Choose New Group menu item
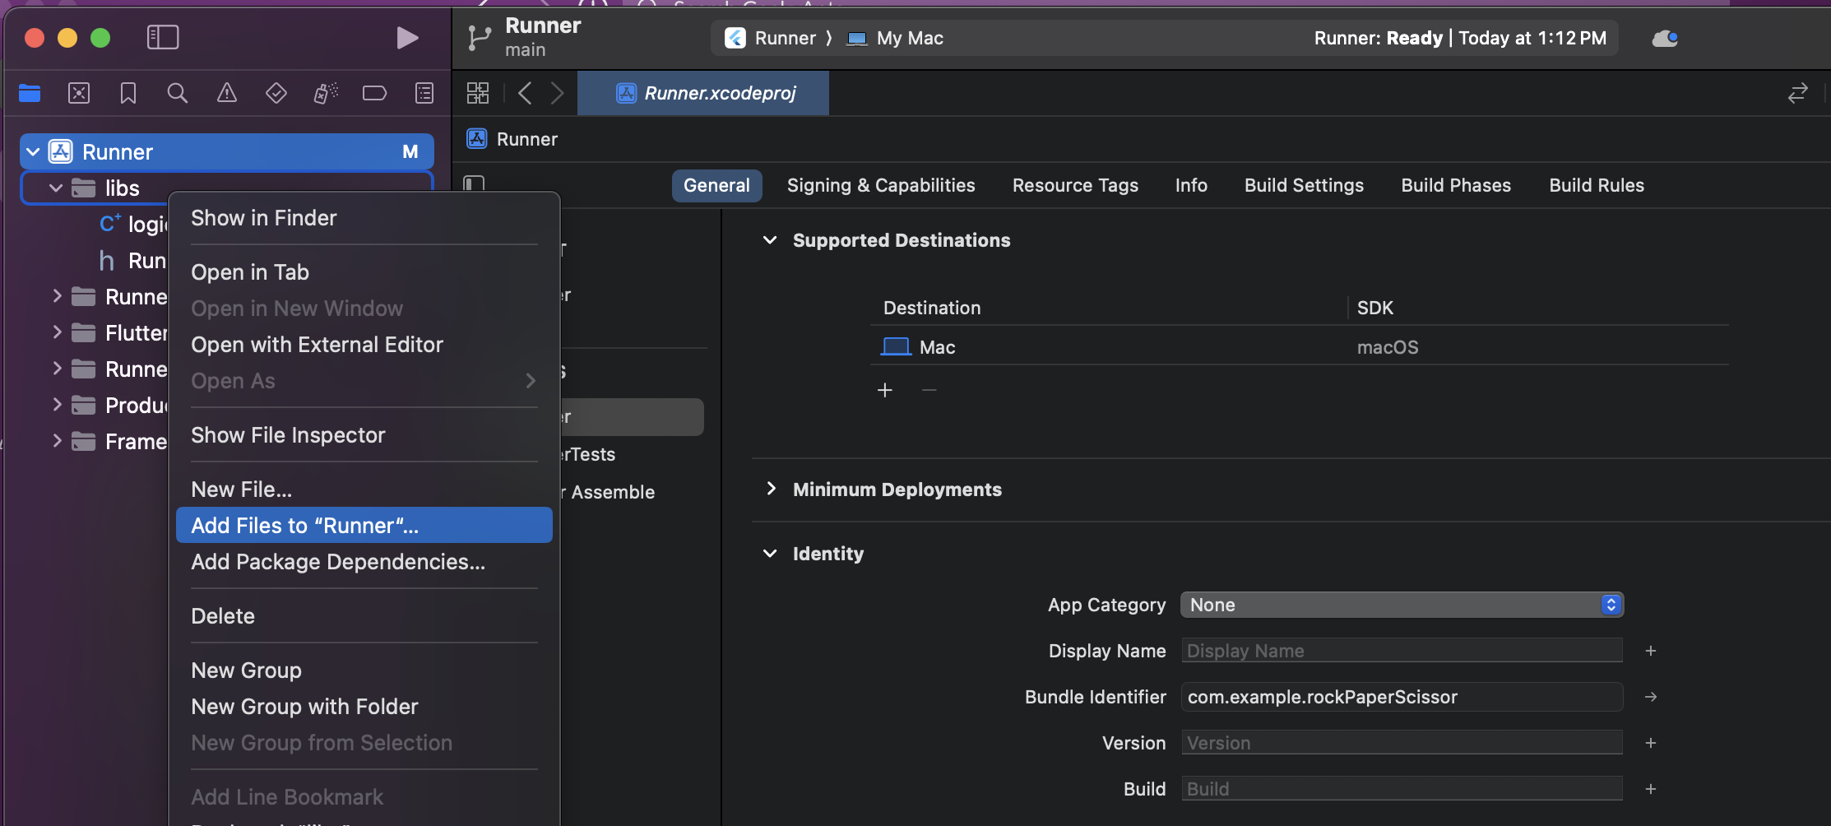 tap(364, 671)
